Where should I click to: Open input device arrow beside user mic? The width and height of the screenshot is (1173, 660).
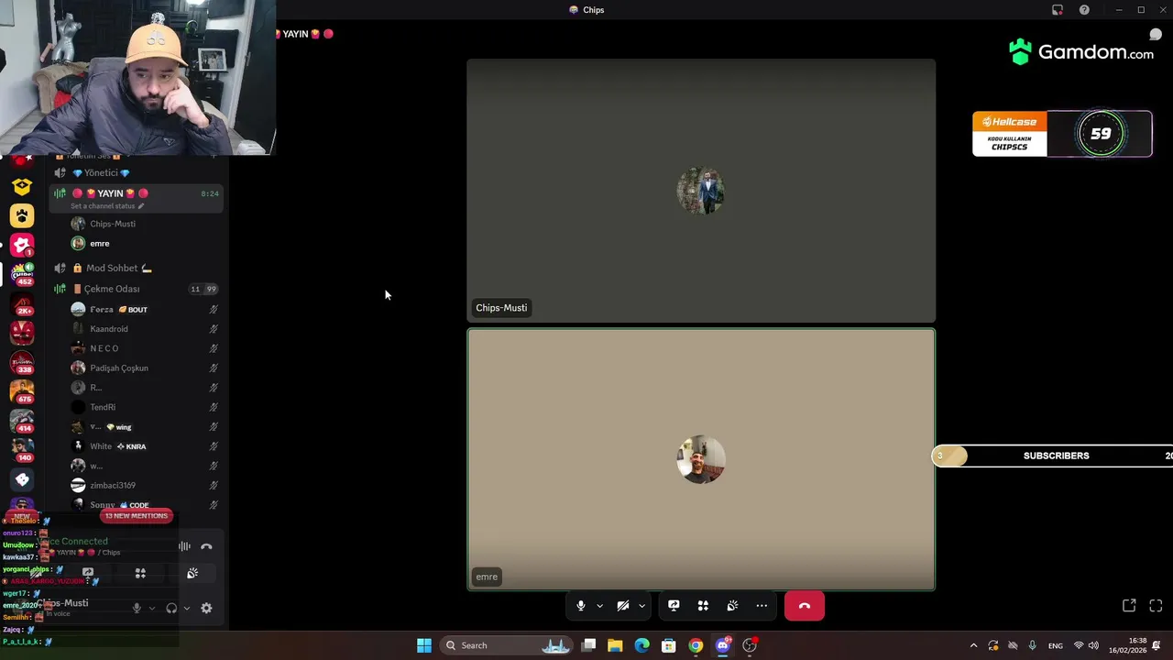tap(151, 608)
